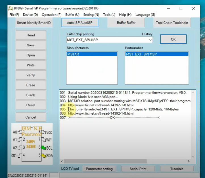The height and width of the screenshot is (178, 205).
Task: Click the RT809F app icon in title bar
Action: pos(11,8)
